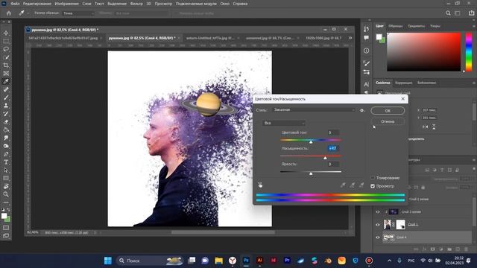Click the gear icon next to preset dropdown
This screenshot has width=477, height=268.
tap(361, 110)
